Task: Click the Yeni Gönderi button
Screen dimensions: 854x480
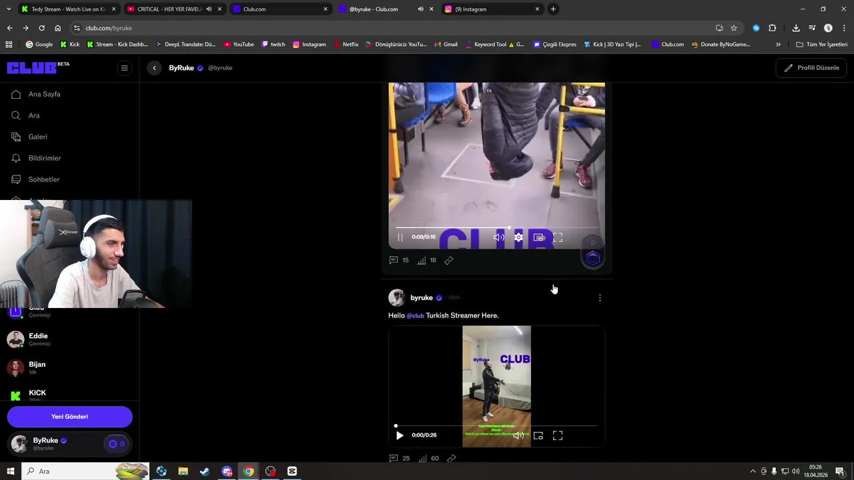Action: 69,417
